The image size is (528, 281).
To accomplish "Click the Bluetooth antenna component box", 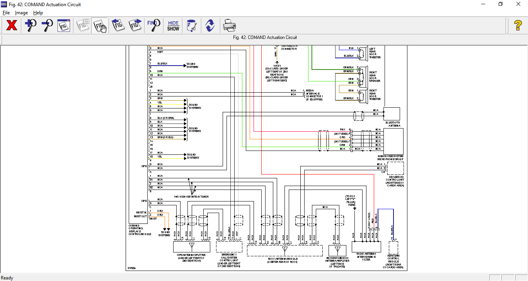I will 392,114.
